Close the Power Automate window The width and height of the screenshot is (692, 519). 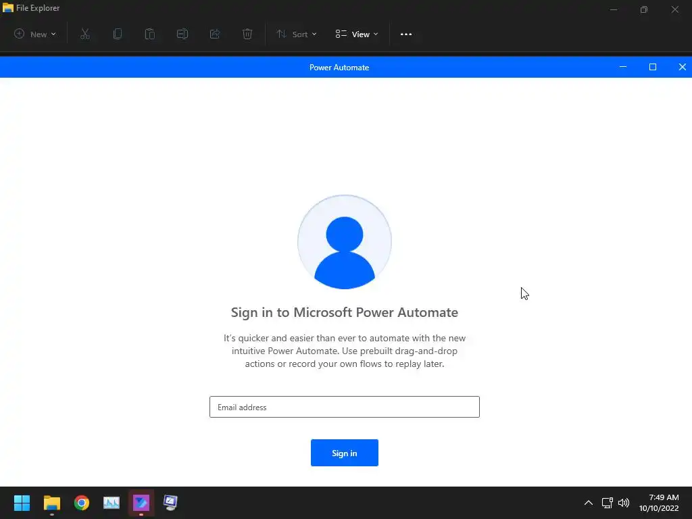683,67
